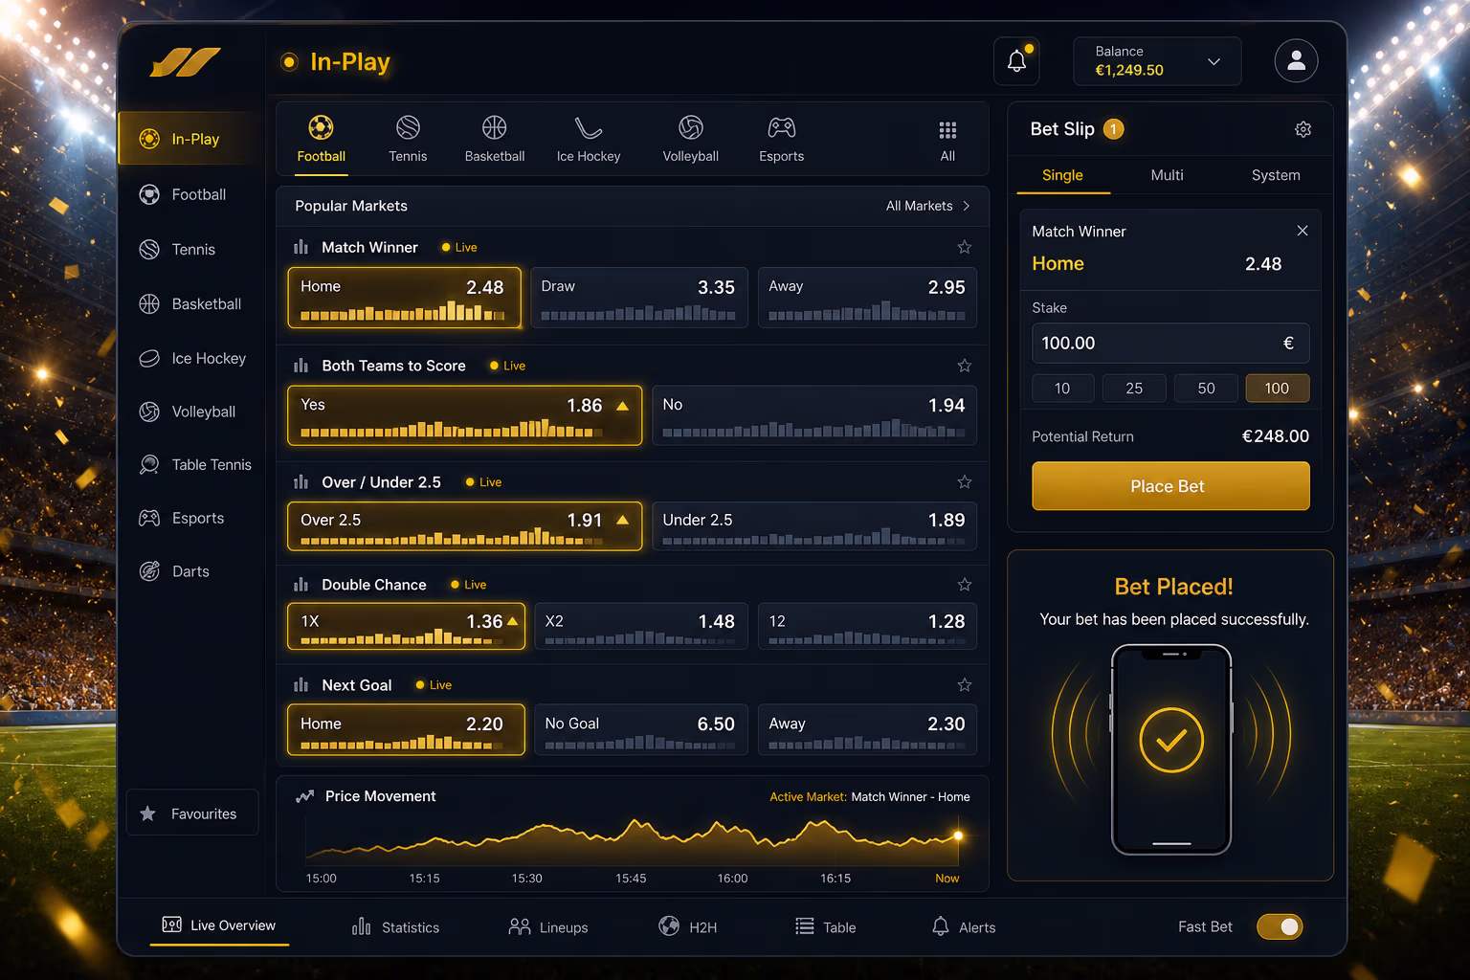Switch to Multi bet tab

(x=1167, y=175)
